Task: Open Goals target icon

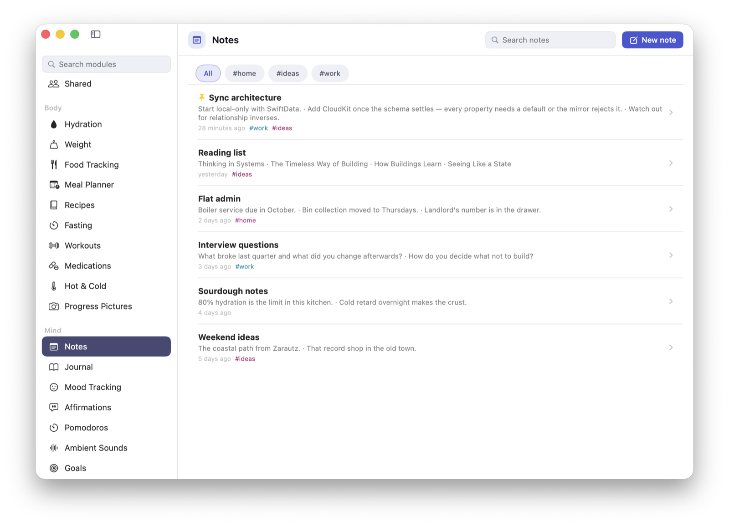Action: click(x=54, y=468)
